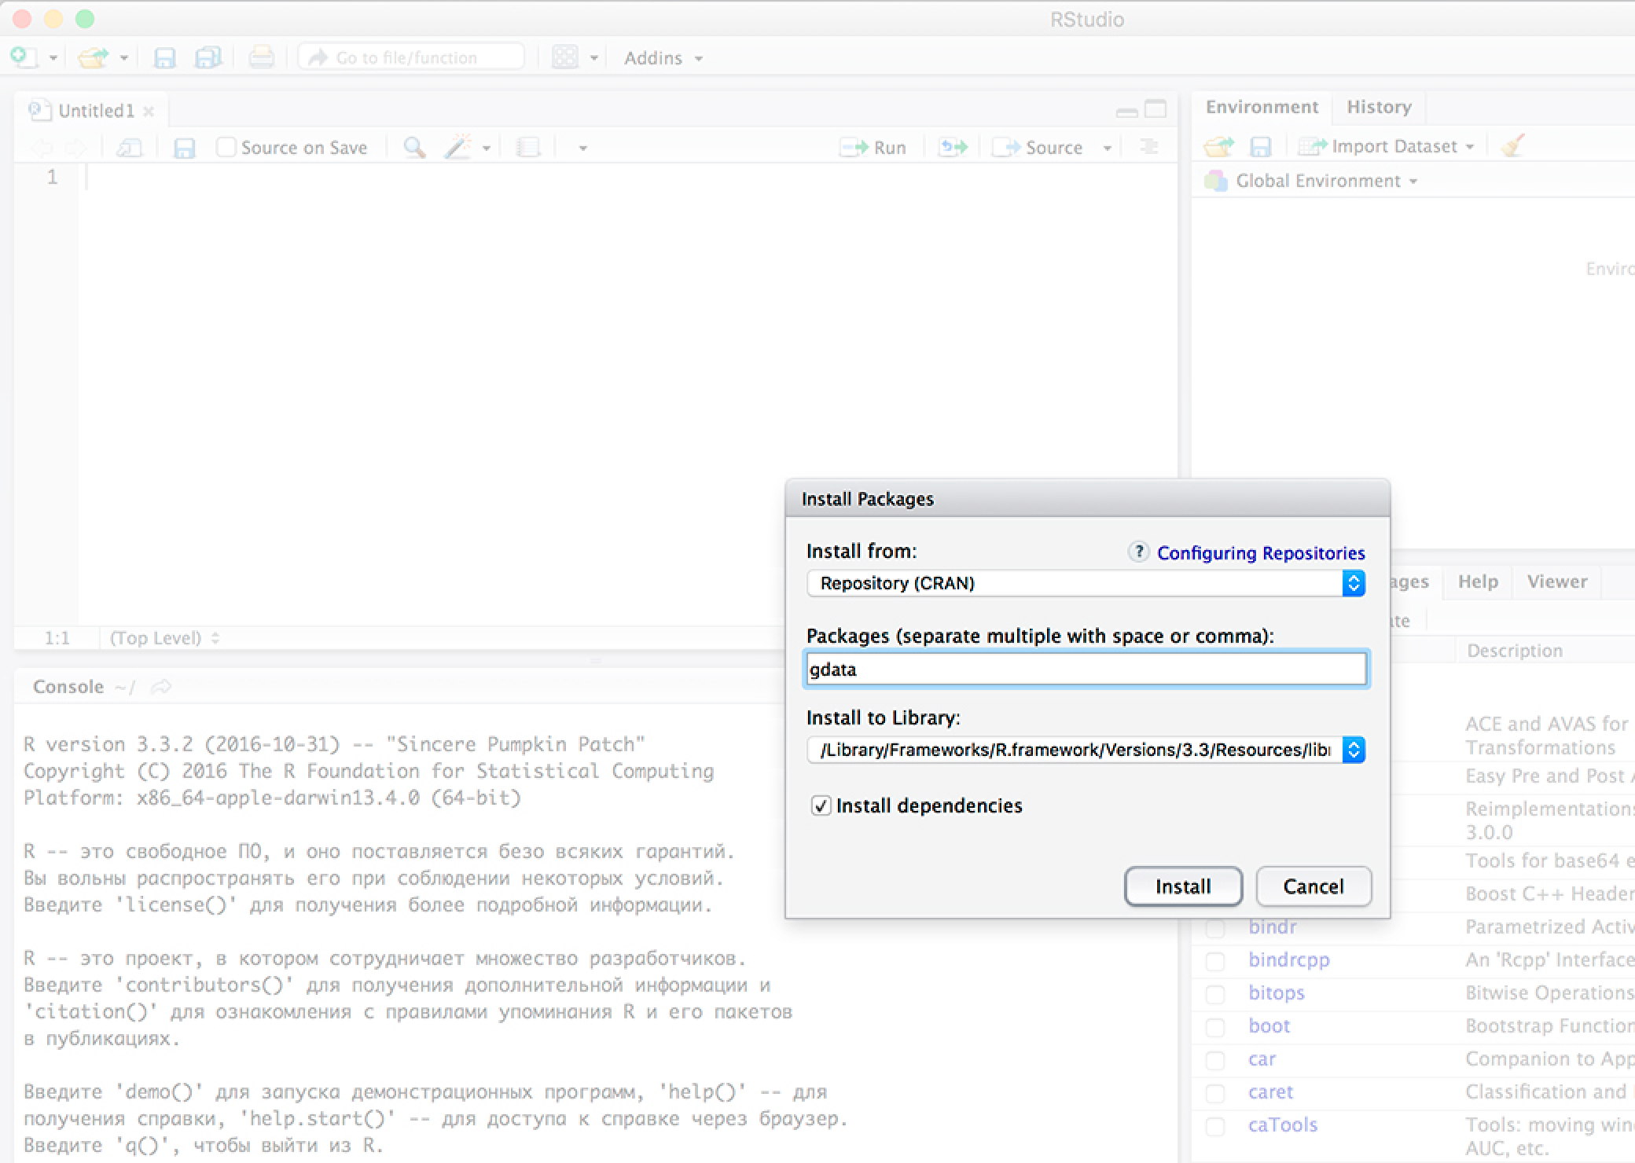Click the Find/Replace magnifier icon
The width and height of the screenshot is (1635, 1163).
(414, 147)
